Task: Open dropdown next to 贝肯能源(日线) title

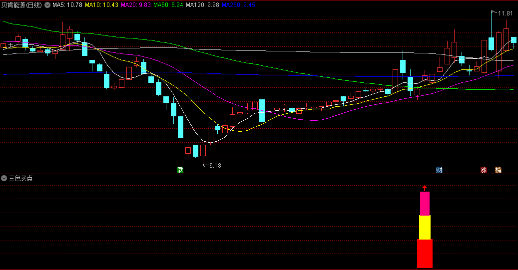Action: tap(47, 5)
